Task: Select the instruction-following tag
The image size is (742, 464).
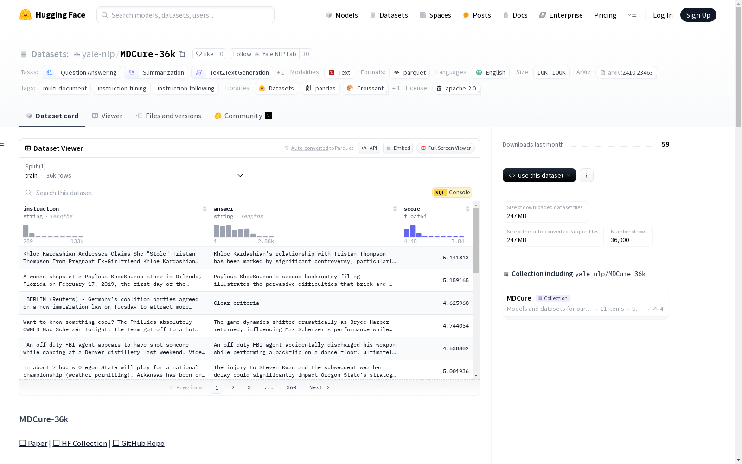Action: click(186, 88)
